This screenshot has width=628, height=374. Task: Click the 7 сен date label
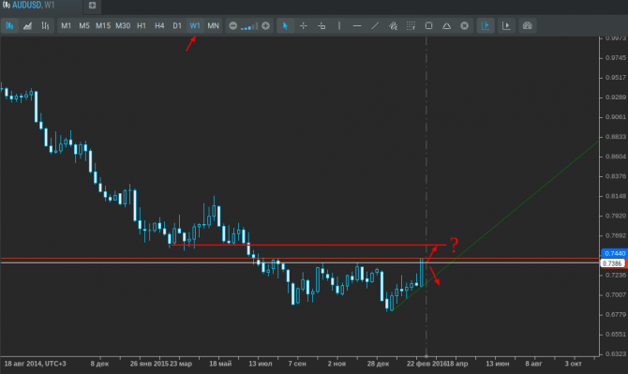[x=297, y=364]
